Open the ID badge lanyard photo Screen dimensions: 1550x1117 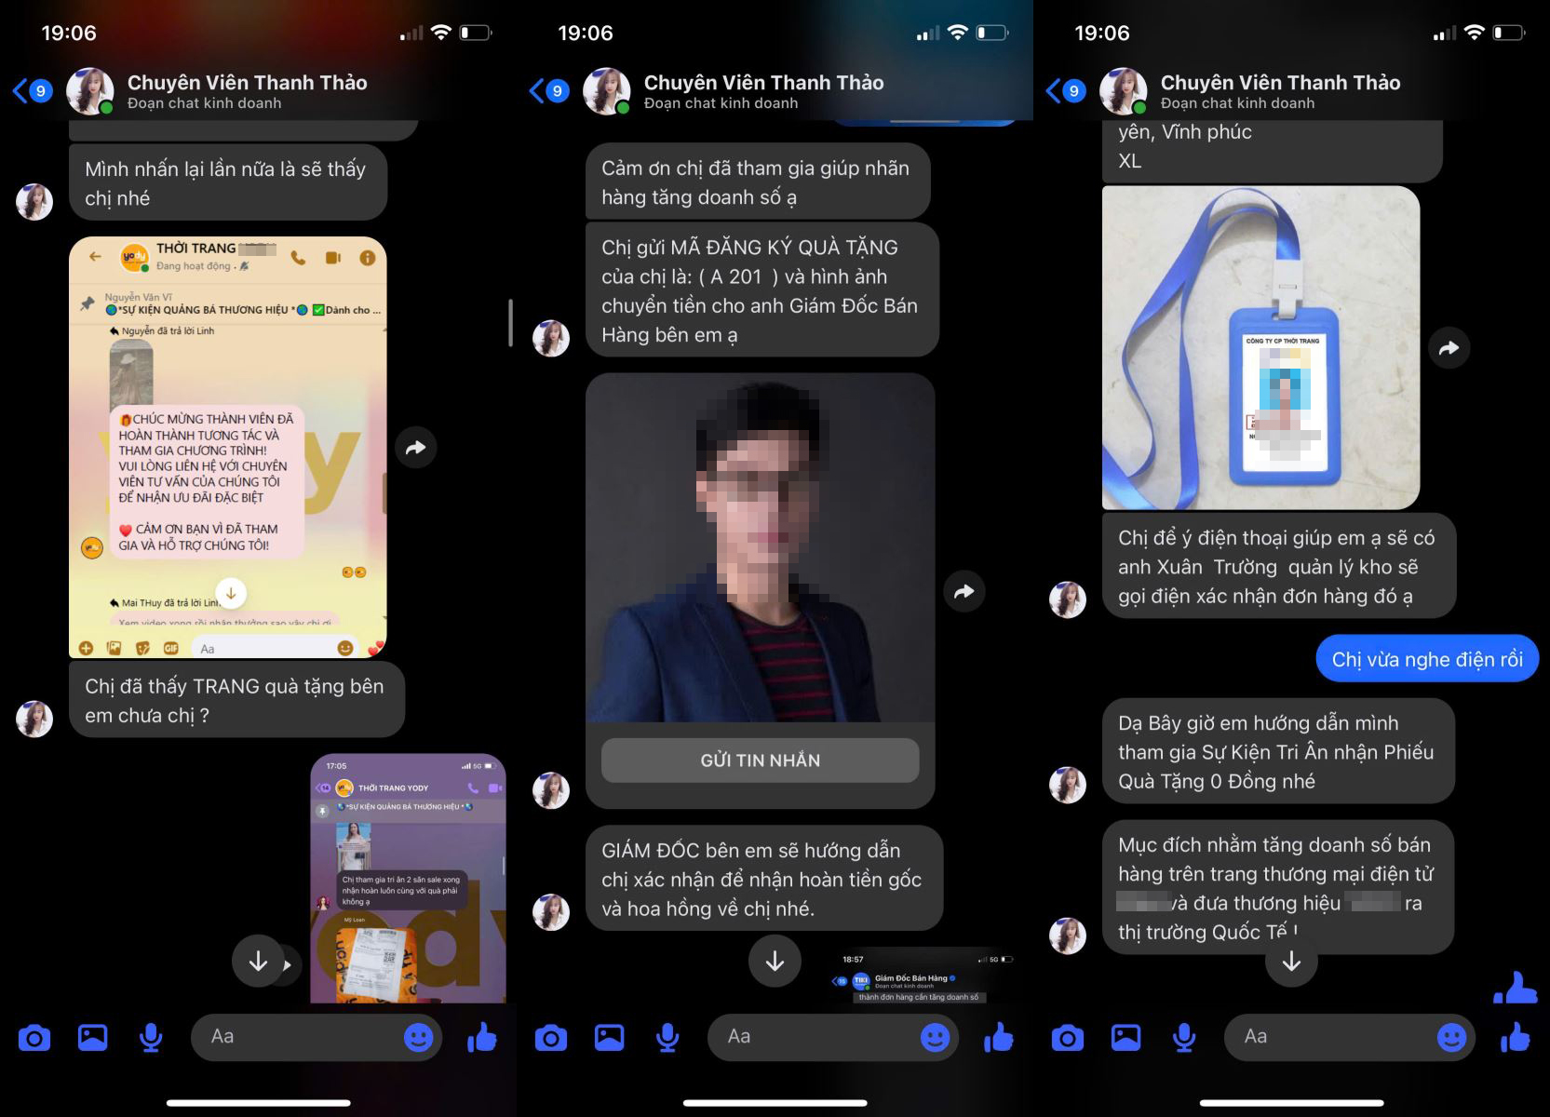pos(1260,348)
